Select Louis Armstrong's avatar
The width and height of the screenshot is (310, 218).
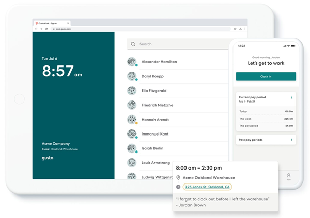[x=132, y=163]
